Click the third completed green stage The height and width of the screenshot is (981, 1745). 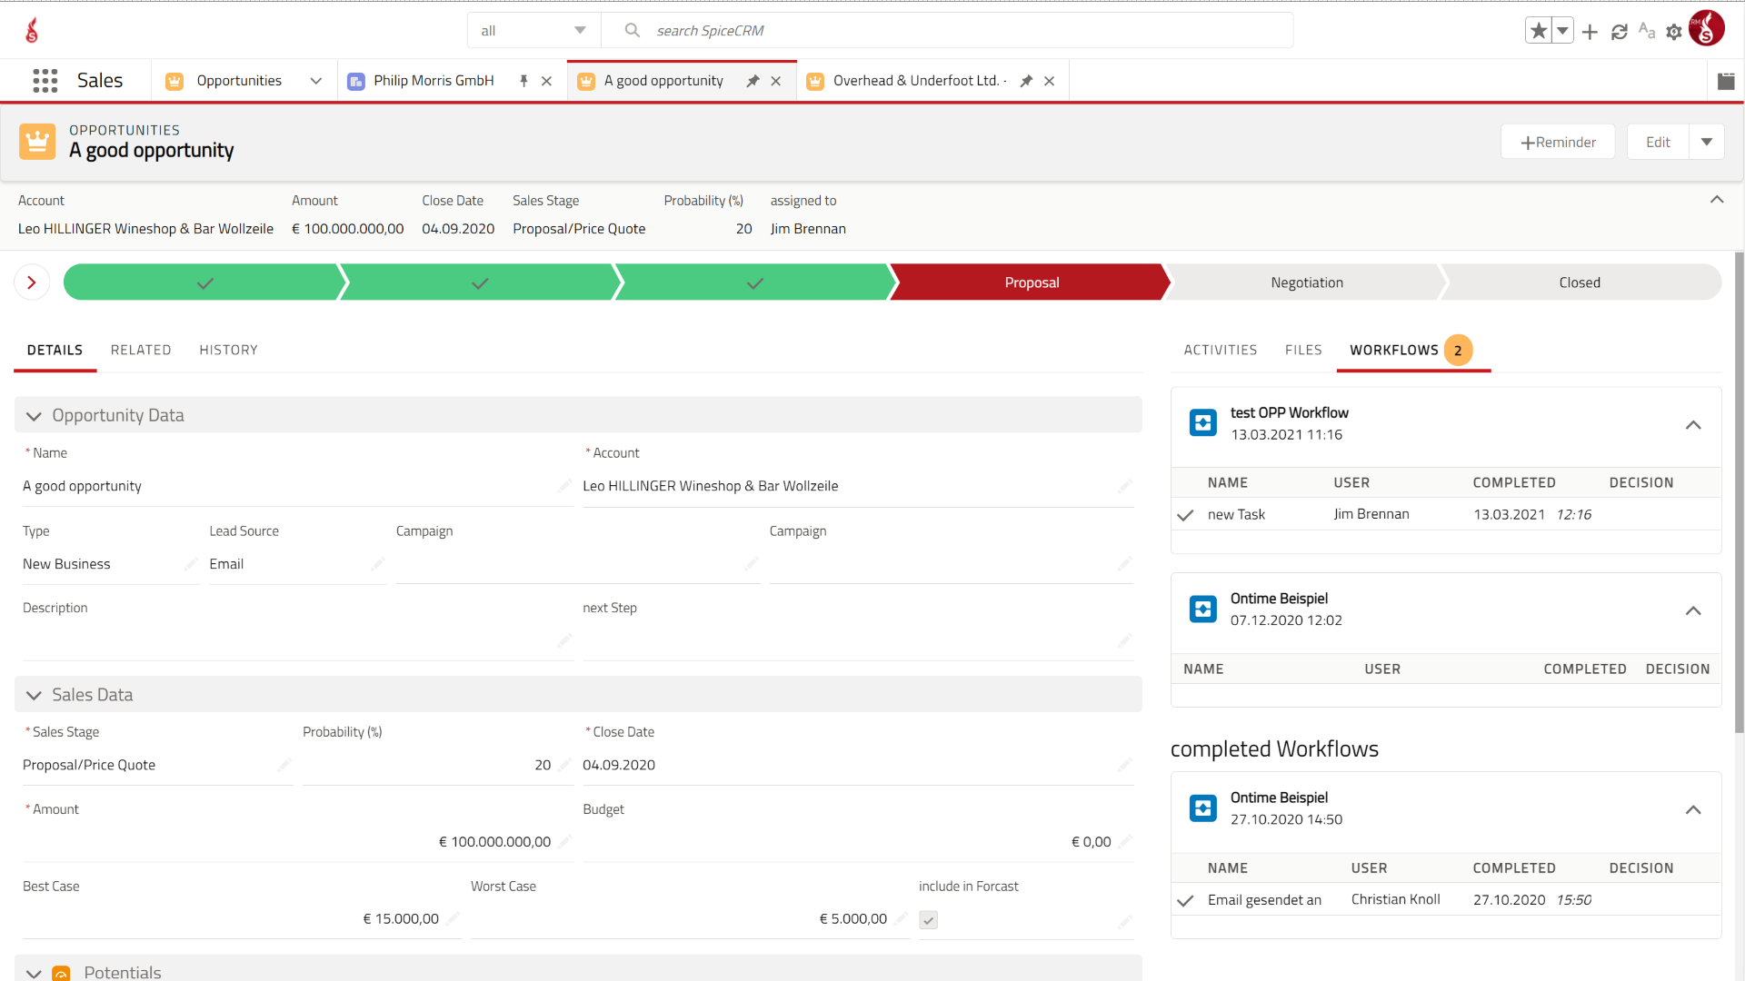click(x=754, y=282)
